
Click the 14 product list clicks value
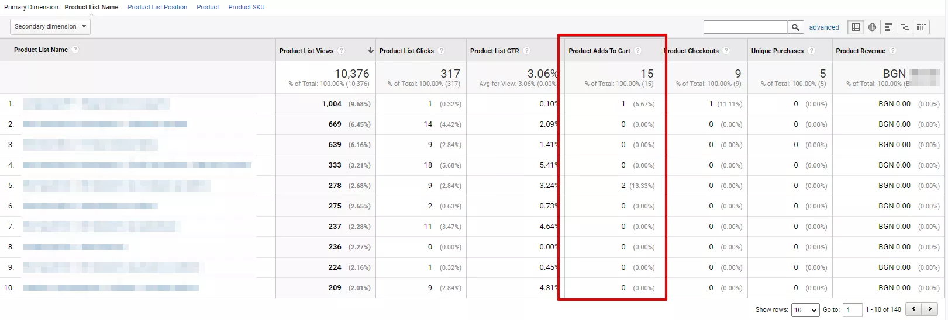pyautogui.click(x=428, y=124)
